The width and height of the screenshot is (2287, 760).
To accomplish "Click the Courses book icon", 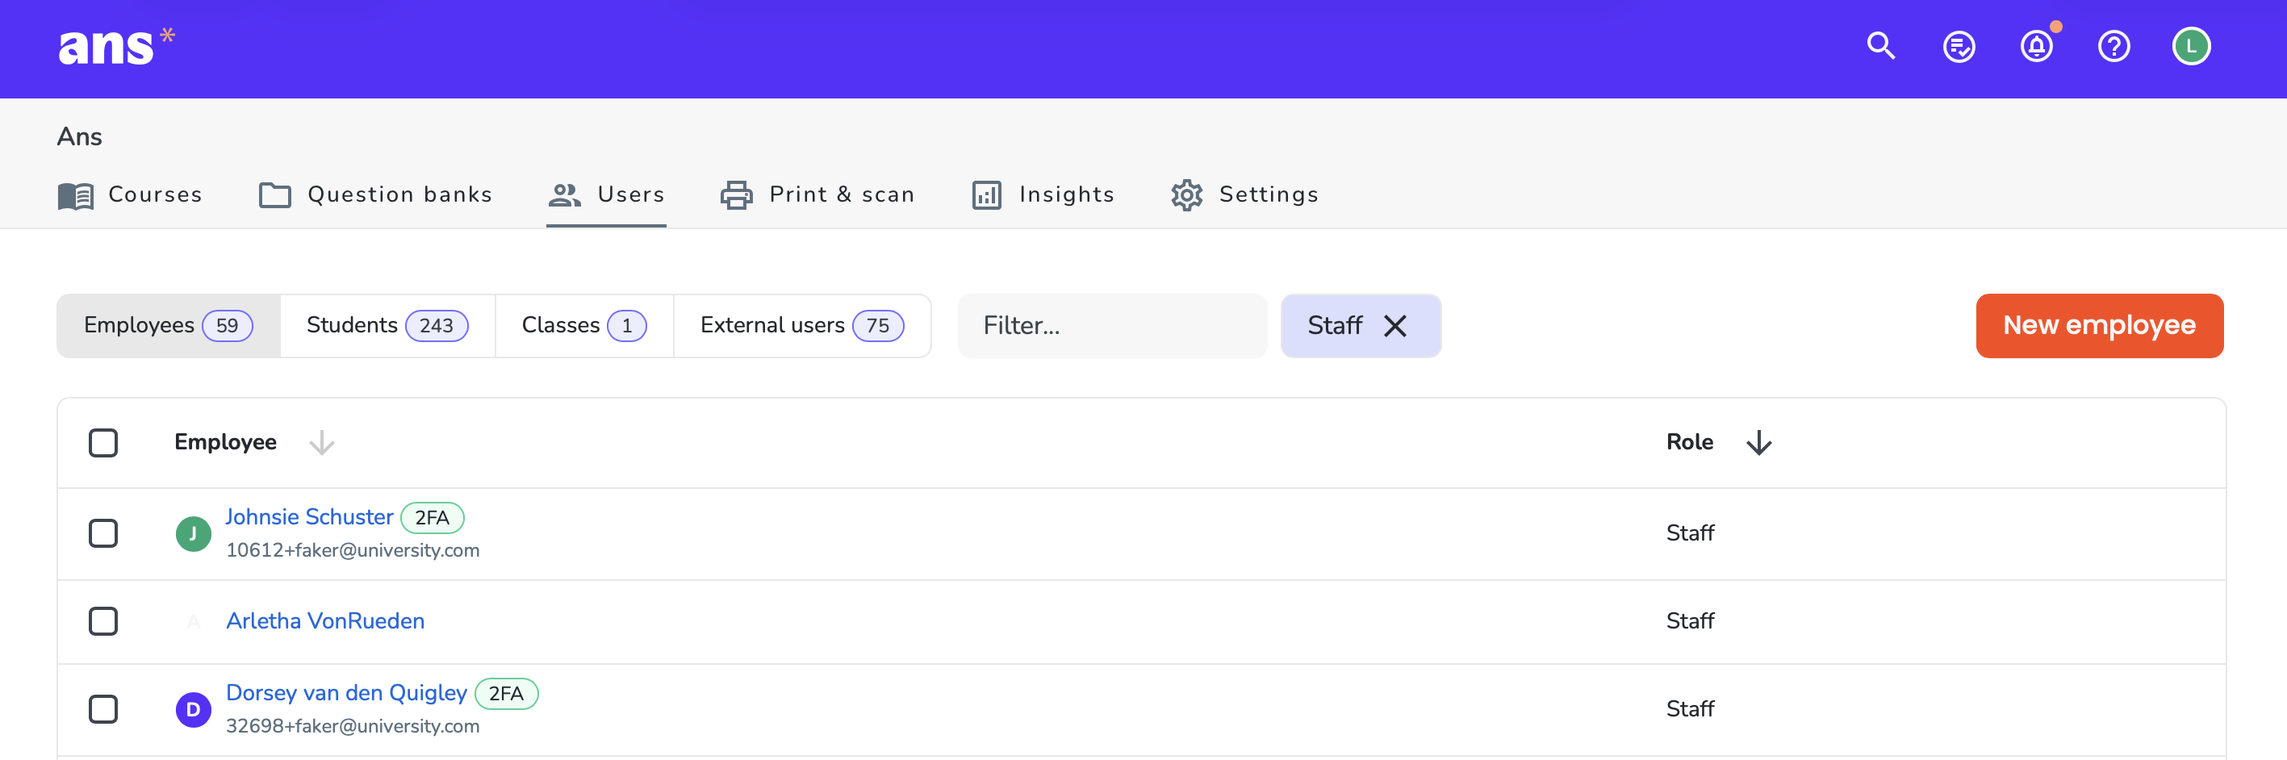I will click(77, 195).
